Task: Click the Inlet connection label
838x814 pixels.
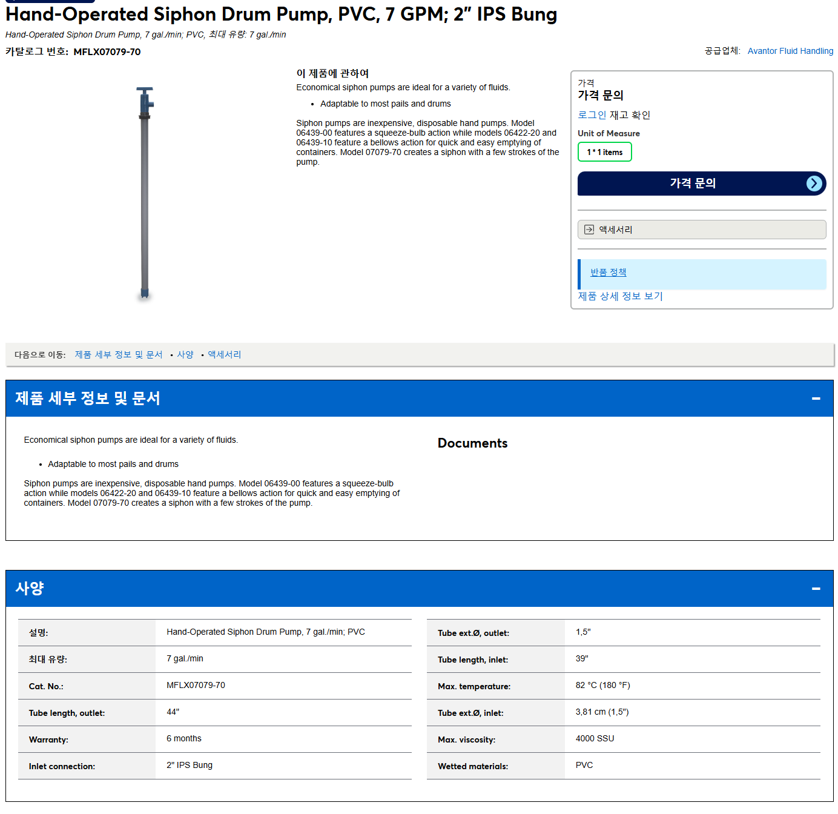Action: coord(62,767)
